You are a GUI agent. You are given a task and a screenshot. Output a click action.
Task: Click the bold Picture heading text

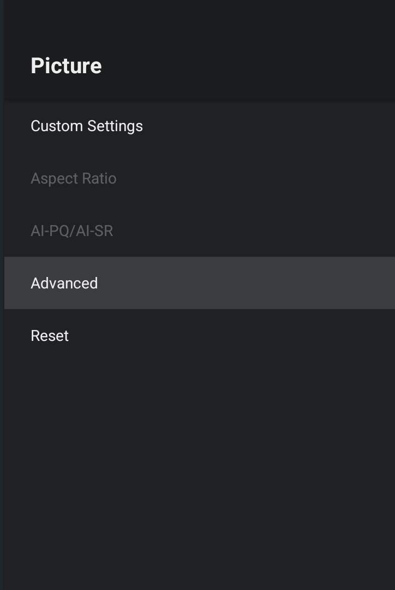(x=66, y=66)
